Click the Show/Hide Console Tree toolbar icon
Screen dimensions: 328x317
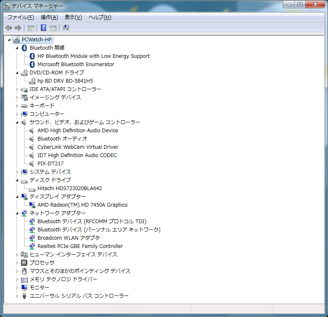(x=31, y=28)
